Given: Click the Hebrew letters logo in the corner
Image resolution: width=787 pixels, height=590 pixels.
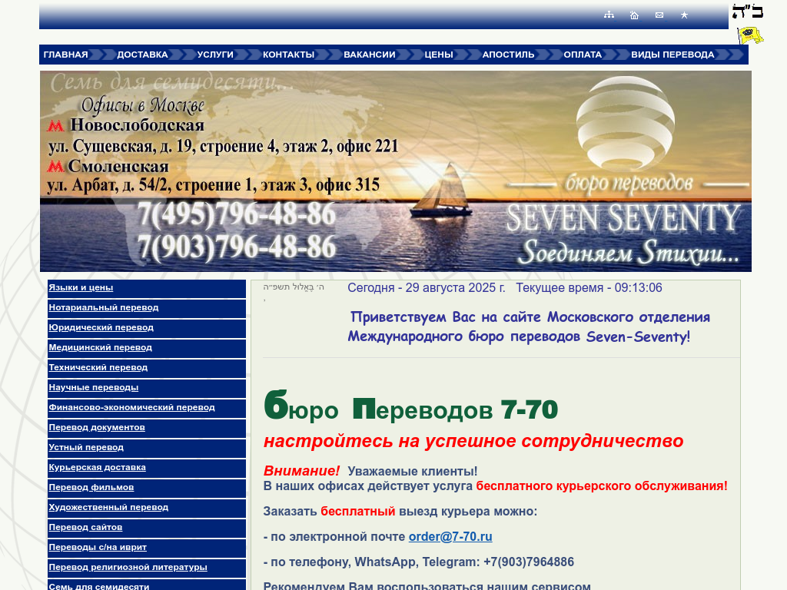Looking at the screenshot, I should (x=748, y=12).
